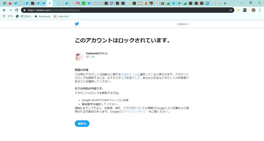Open the プライバシーポリシー link
264x141 pixels.
(135, 112)
